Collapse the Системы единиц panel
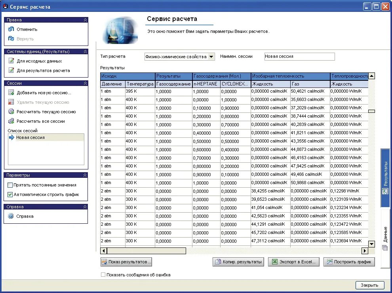The height and width of the screenshot is (293, 392). point(85,51)
